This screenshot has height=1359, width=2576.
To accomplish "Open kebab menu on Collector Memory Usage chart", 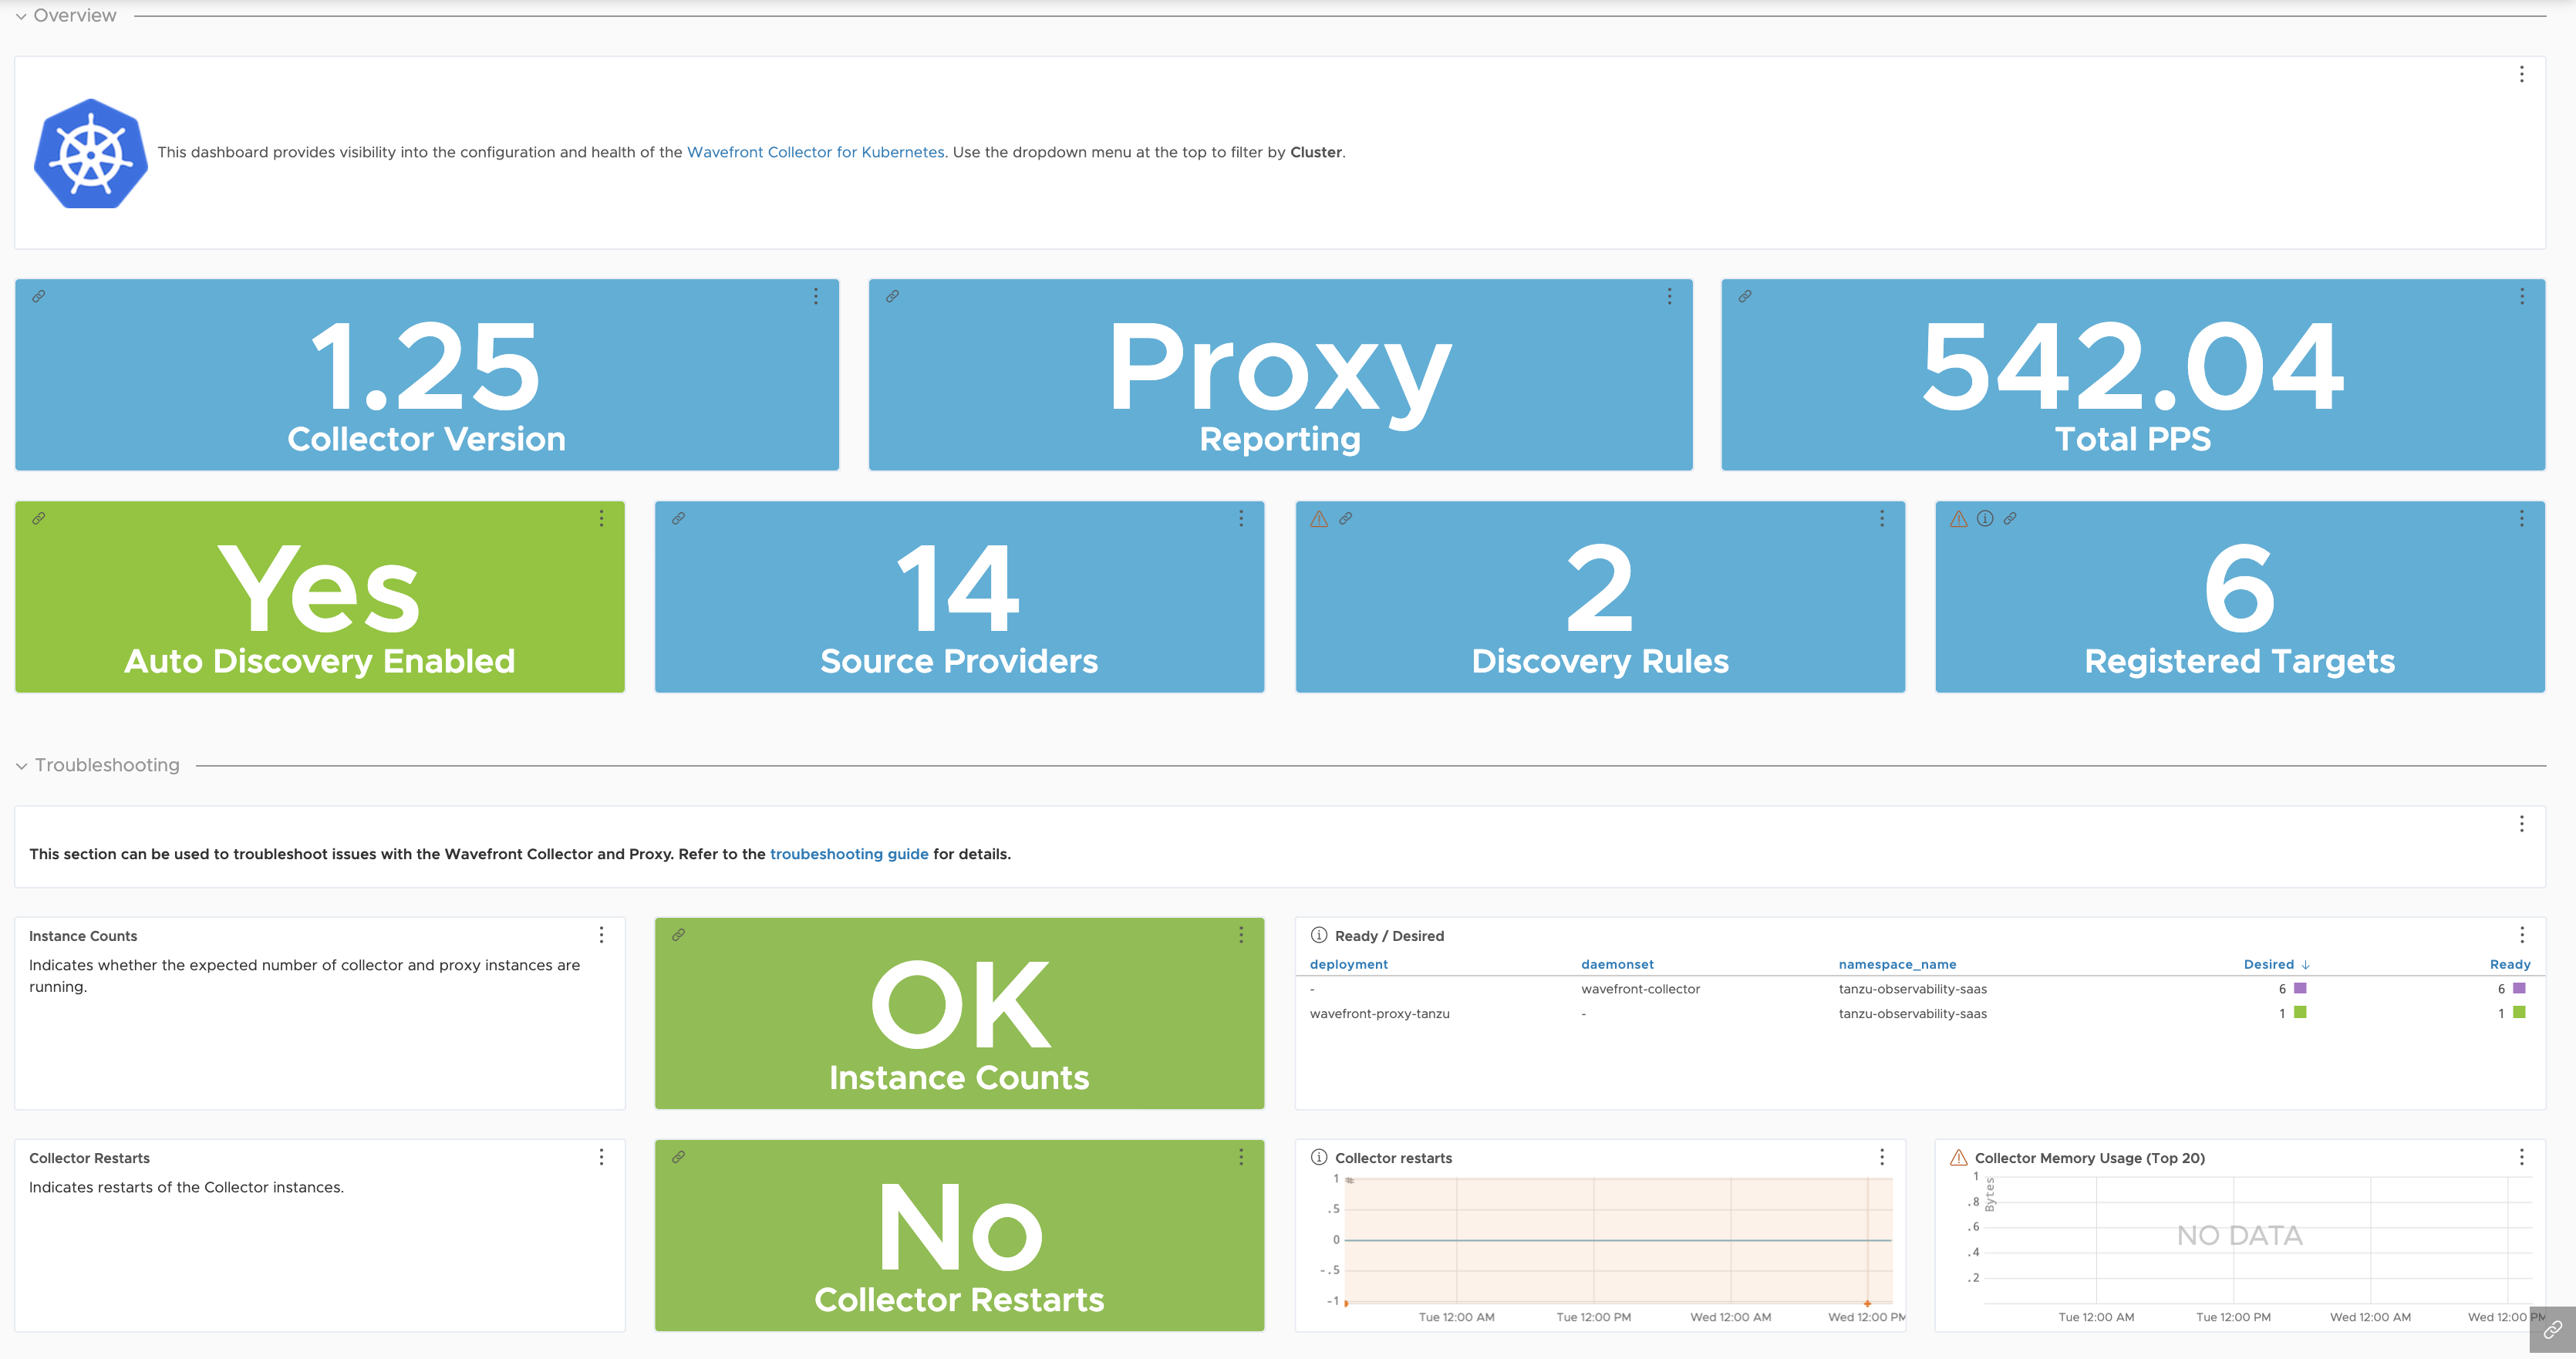I will pos(2521,1156).
